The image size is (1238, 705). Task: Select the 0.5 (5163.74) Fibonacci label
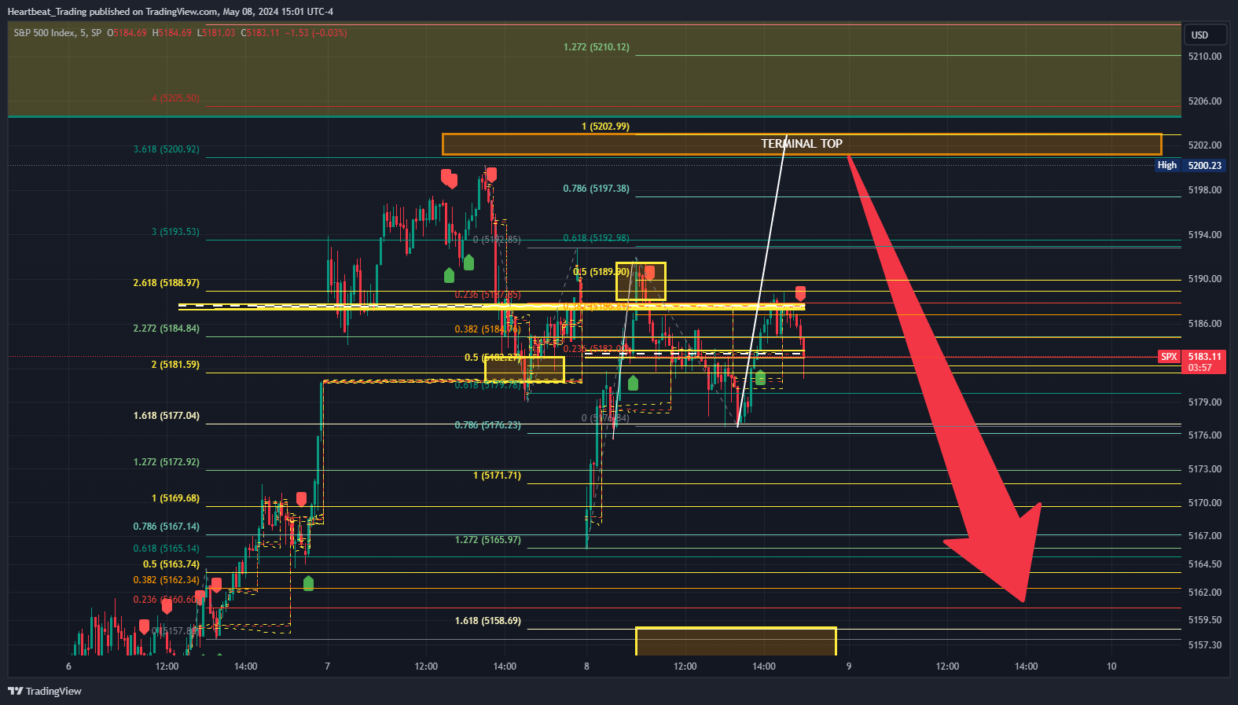pyautogui.click(x=171, y=564)
